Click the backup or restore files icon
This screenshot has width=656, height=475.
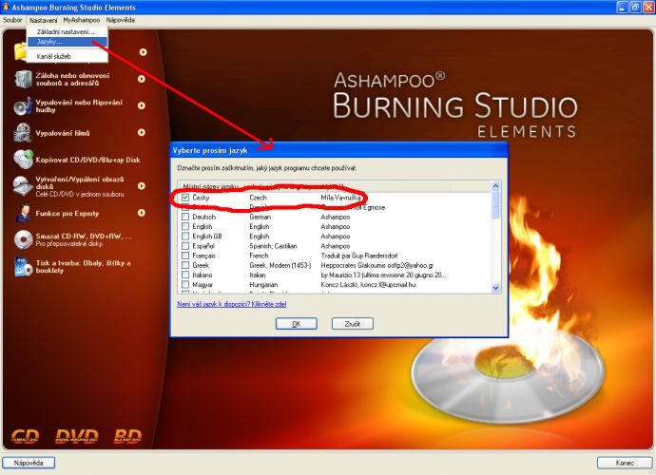click(x=23, y=79)
